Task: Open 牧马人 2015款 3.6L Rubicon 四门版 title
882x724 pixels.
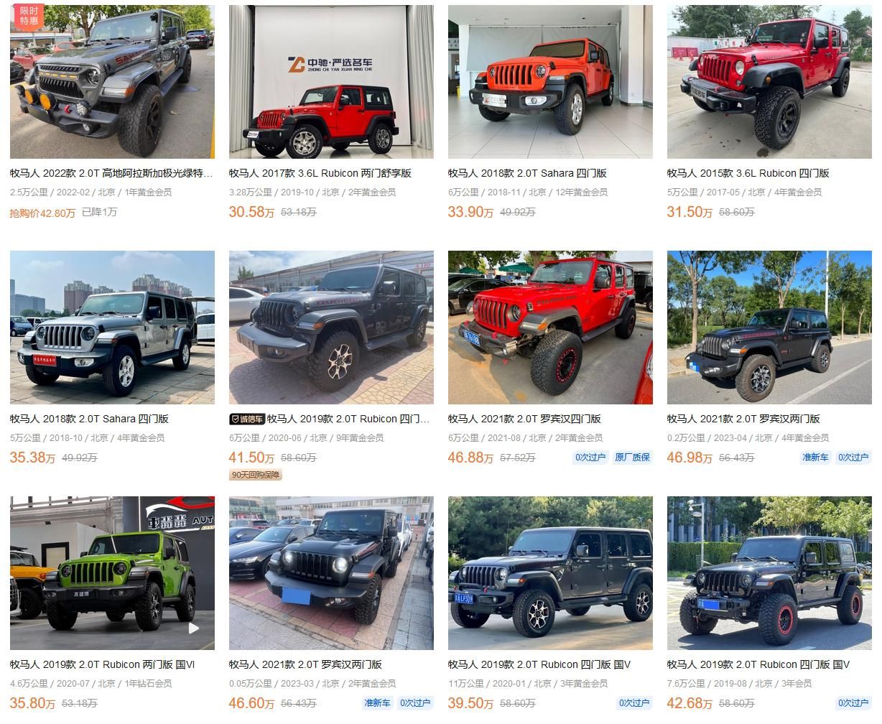Action: coord(748,173)
